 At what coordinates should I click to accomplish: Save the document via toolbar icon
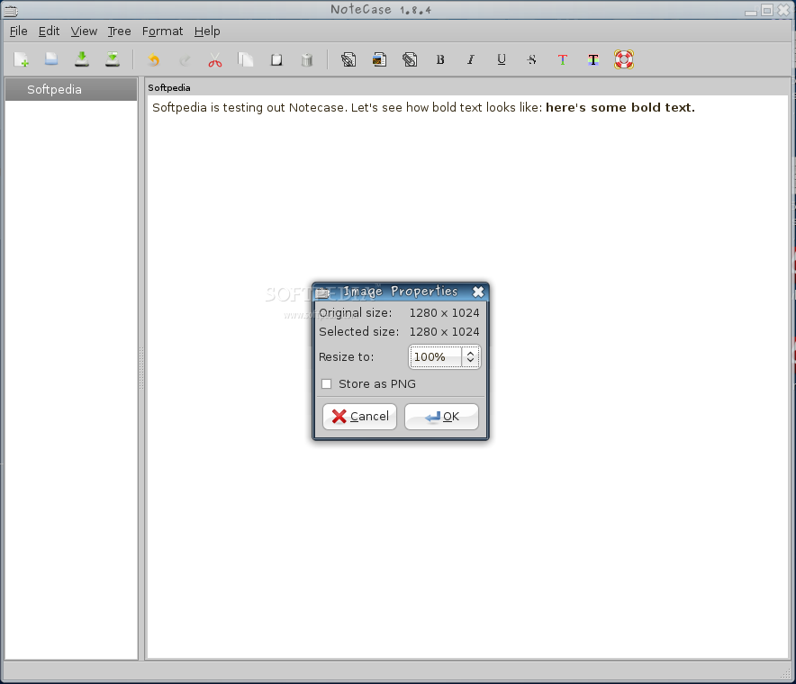tap(82, 60)
